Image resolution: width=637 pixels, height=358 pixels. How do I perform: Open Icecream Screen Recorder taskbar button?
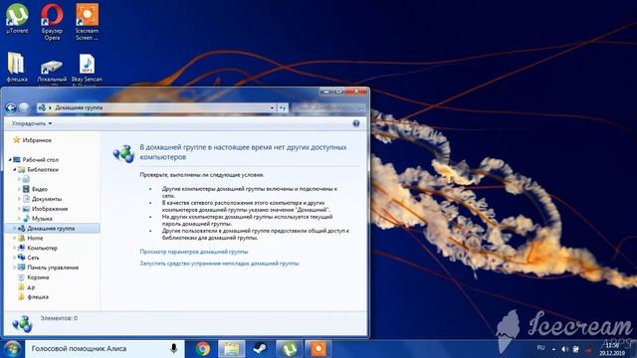coord(318,349)
